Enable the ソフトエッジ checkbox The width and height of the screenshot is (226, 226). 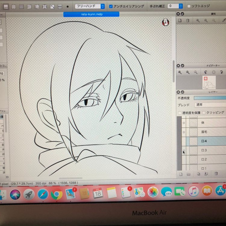coord(189,6)
